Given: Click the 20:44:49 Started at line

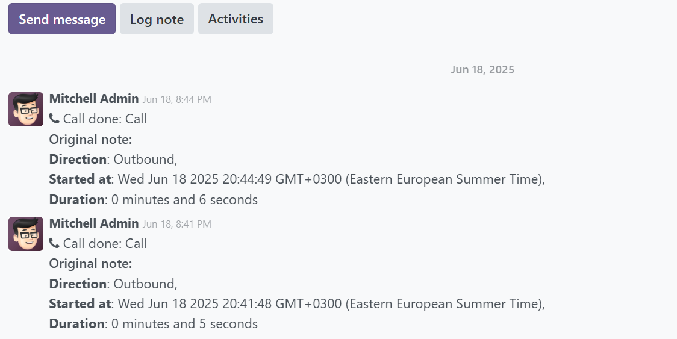Looking at the screenshot, I should (x=296, y=179).
